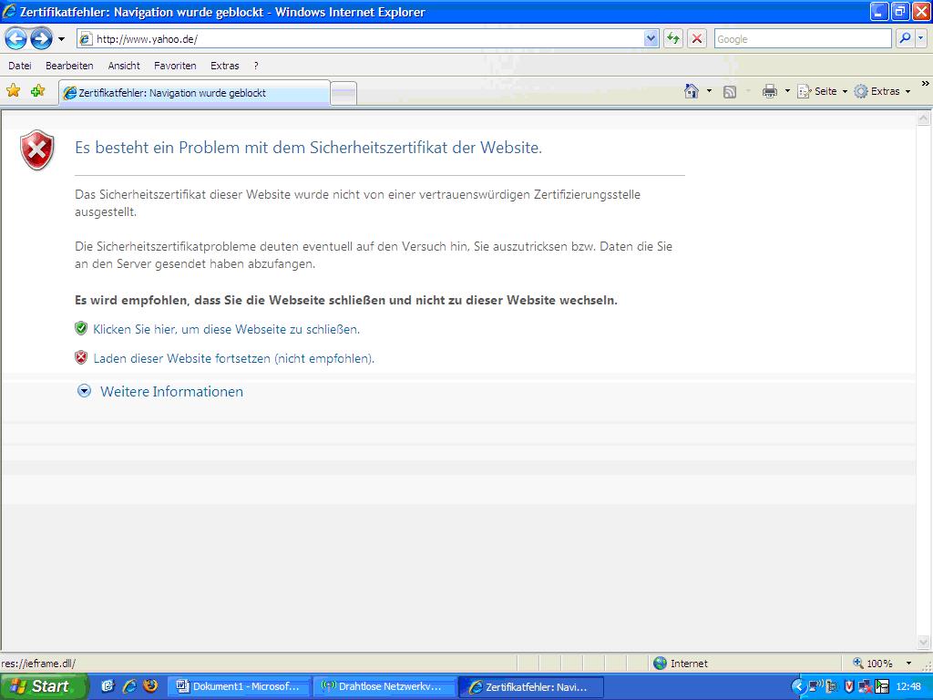Open the Favoriten menu

175,66
